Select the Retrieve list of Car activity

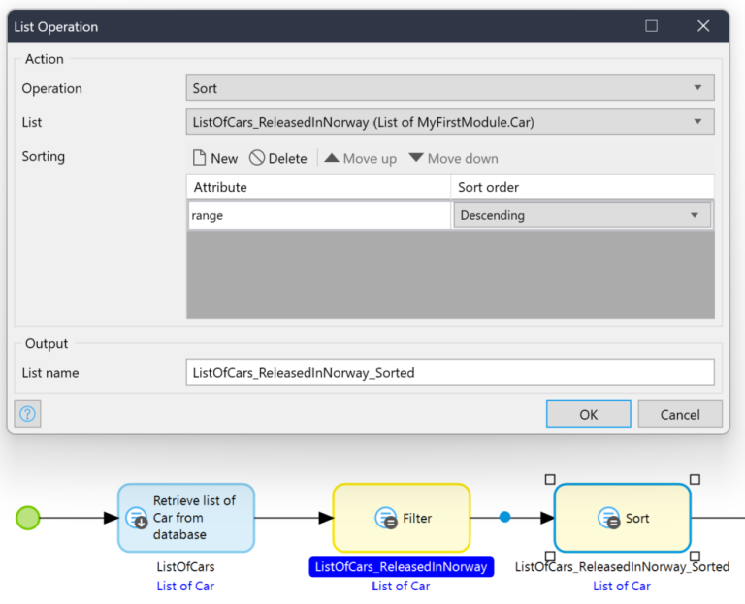coord(186,518)
